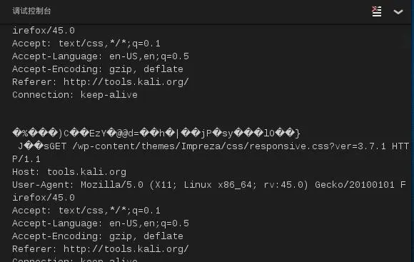414x262 pixels.
Task: Click the GET responsive.css request line
Action: [226, 146]
